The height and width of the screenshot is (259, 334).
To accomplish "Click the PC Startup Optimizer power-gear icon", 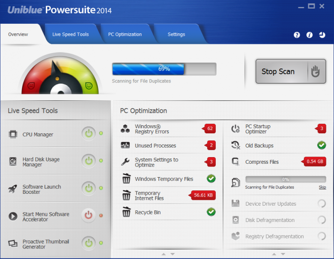I will pyautogui.click(x=235, y=129).
